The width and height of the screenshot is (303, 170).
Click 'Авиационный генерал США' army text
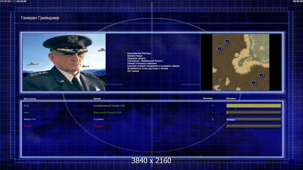[107, 112]
